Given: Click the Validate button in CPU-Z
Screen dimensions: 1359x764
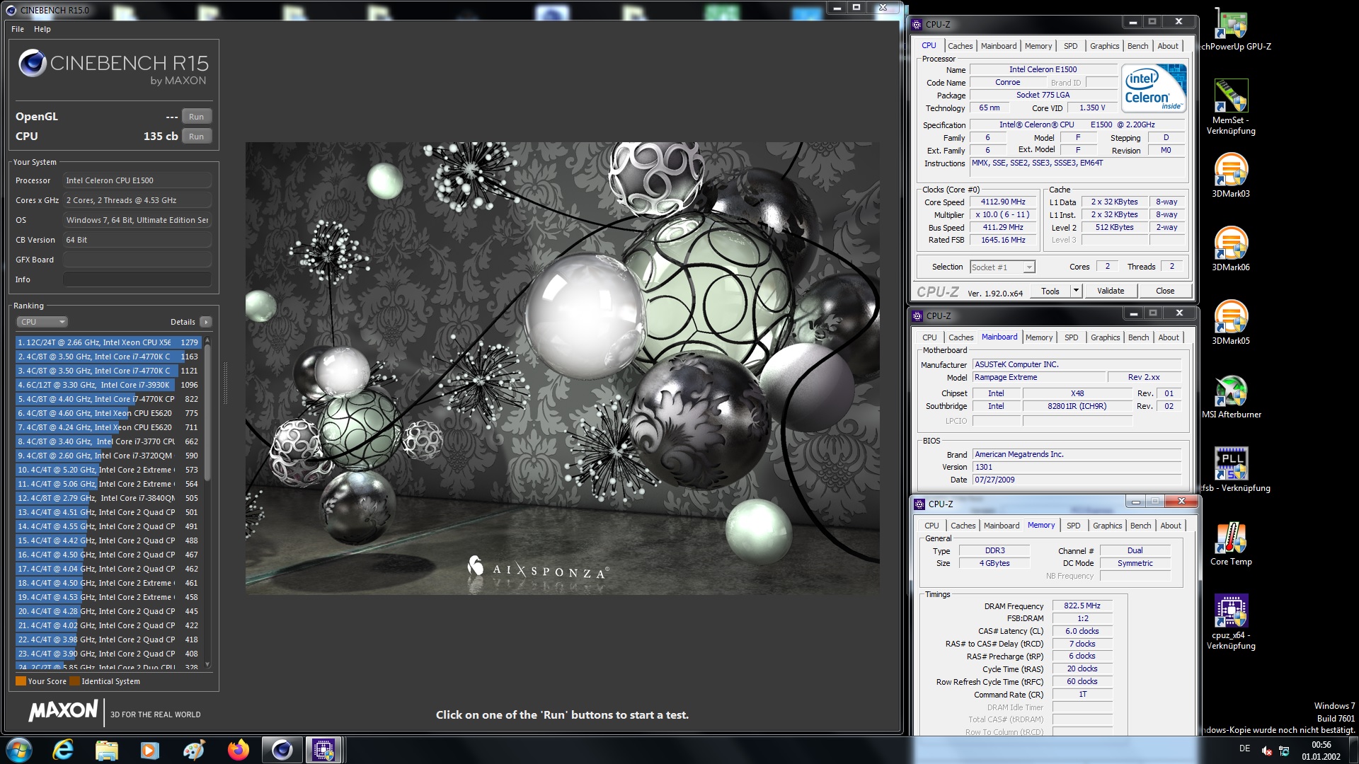Looking at the screenshot, I should [1111, 291].
